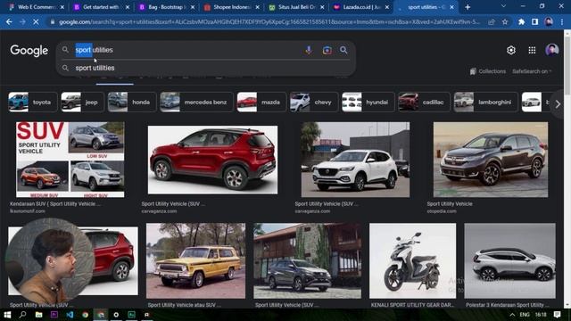Open the 'Polestar 3 Kendaraan Sport Utility' link
Viewport: 571px width, 321px height.
[x=507, y=305]
